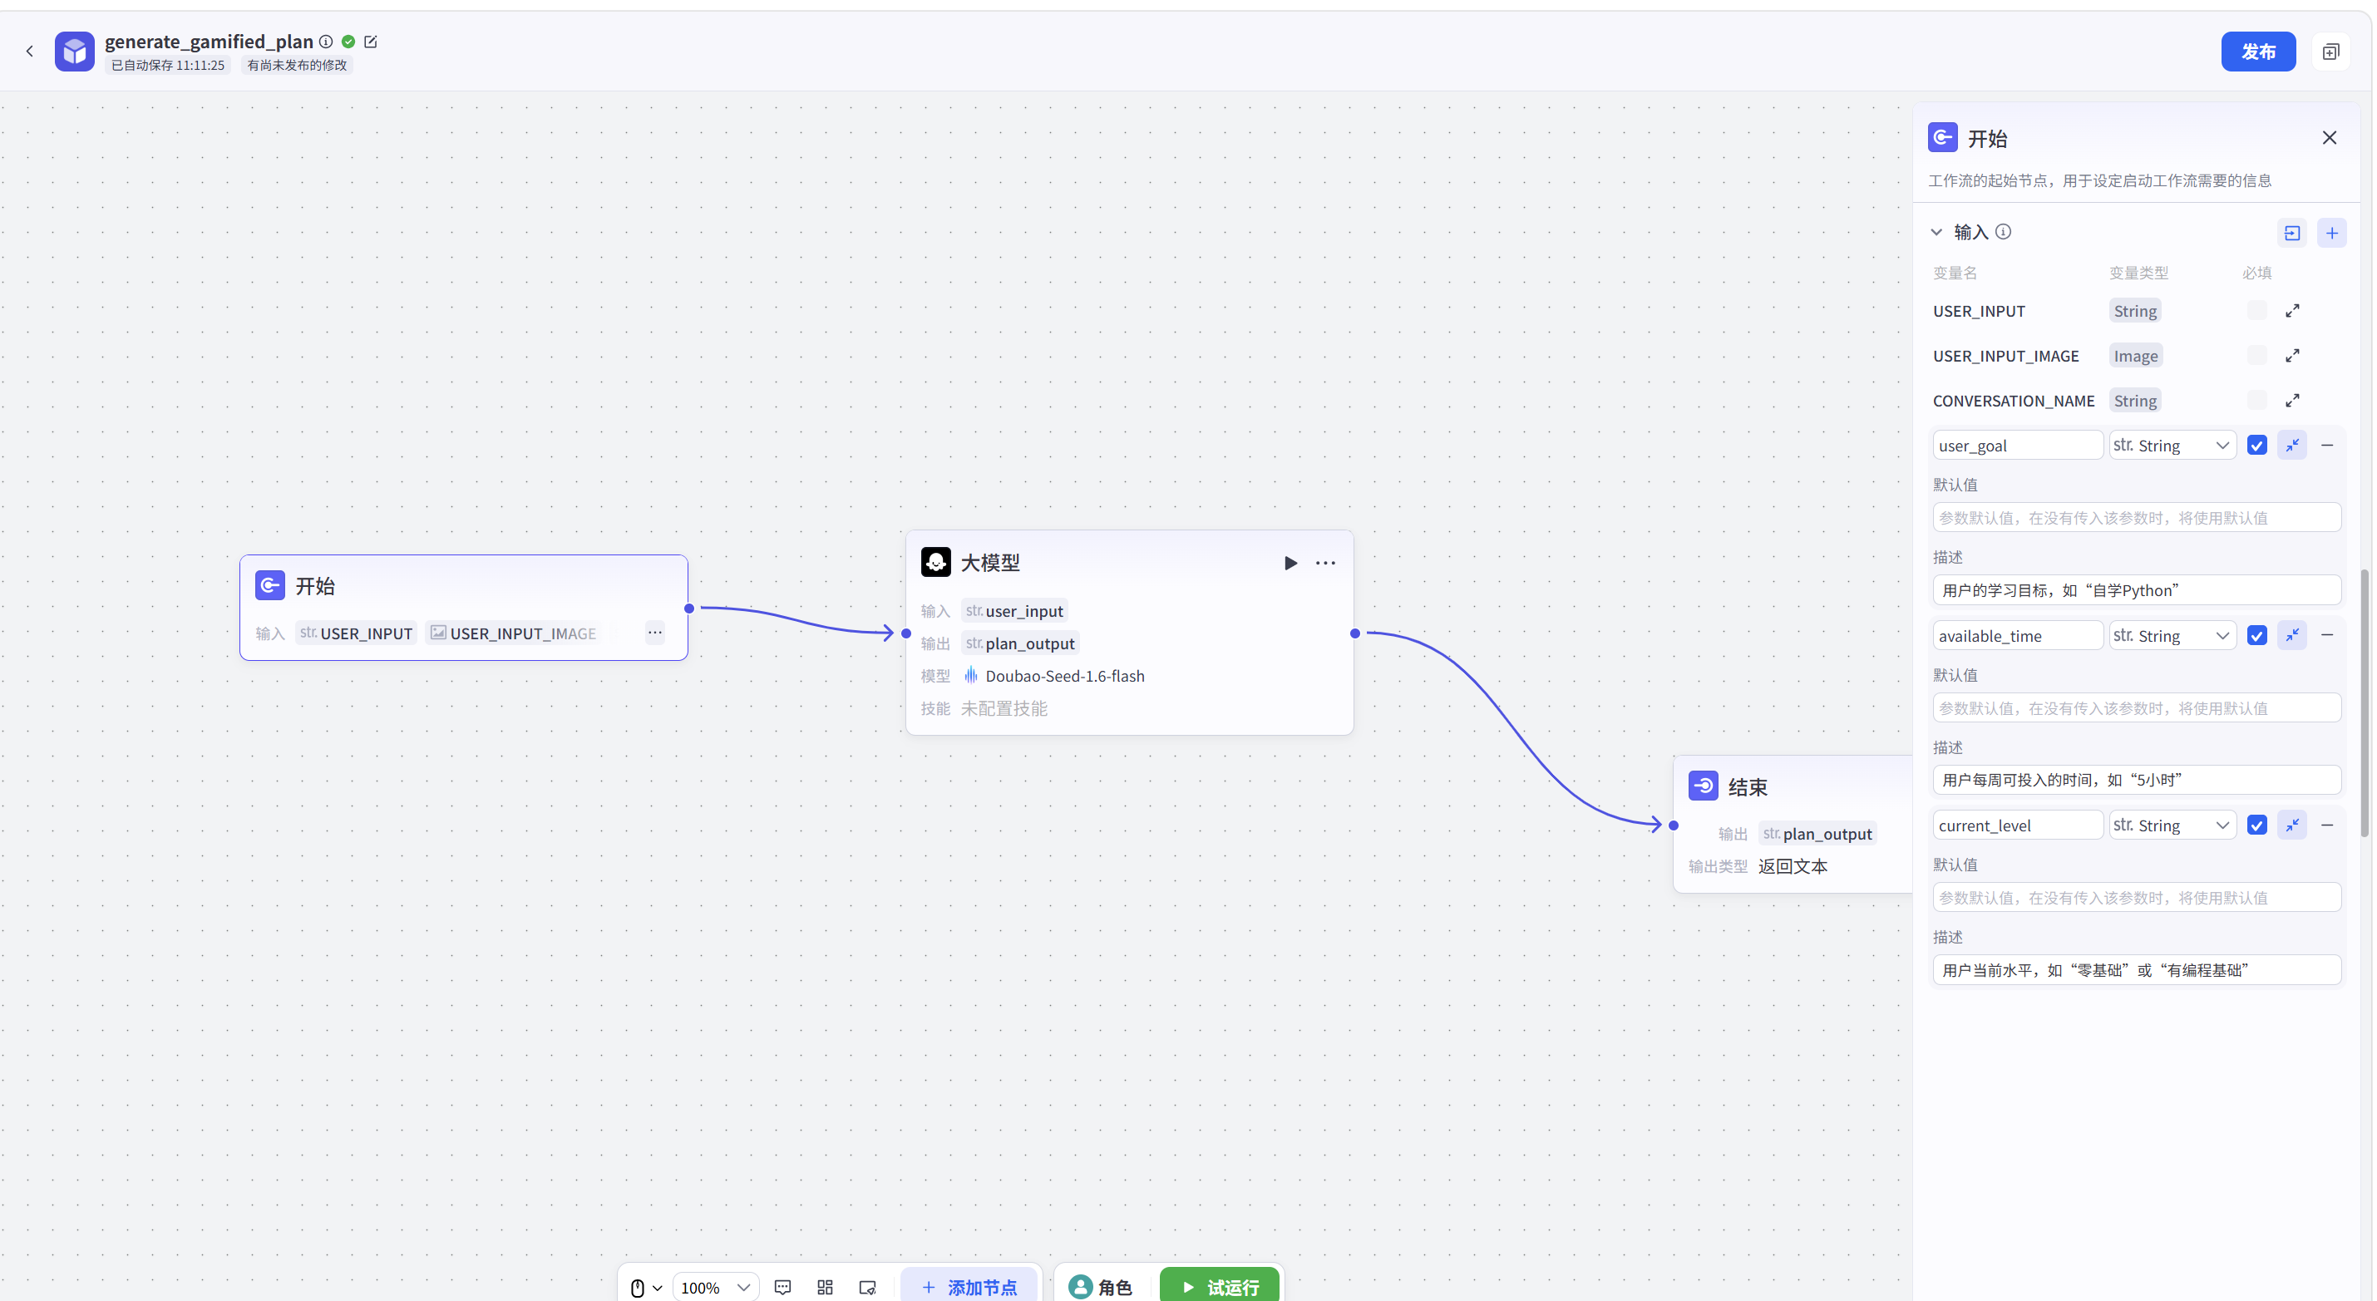Open the auto-layout grid icon in bottom toolbar
2377x1301 pixels.
click(825, 1286)
